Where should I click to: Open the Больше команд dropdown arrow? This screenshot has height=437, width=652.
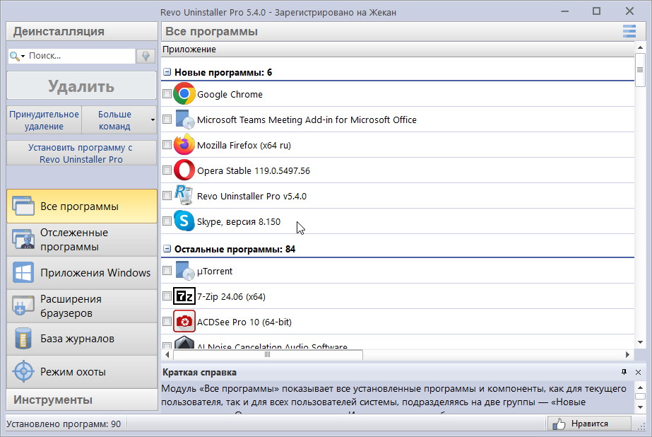click(153, 120)
